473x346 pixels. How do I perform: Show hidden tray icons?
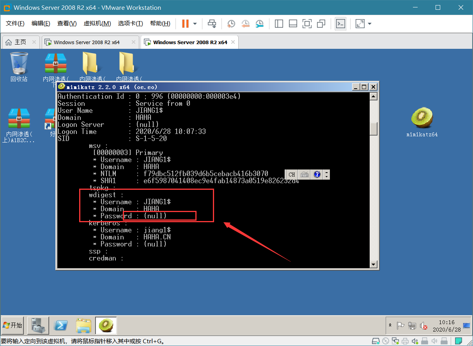pos(390,325)
